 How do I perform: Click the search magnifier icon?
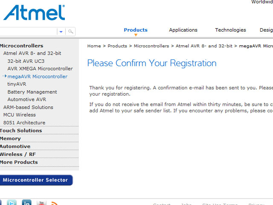click(x=71, y=32)
